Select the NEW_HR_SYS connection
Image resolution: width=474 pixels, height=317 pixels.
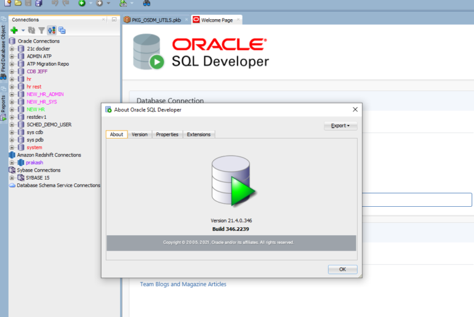[x=42, y=102]
